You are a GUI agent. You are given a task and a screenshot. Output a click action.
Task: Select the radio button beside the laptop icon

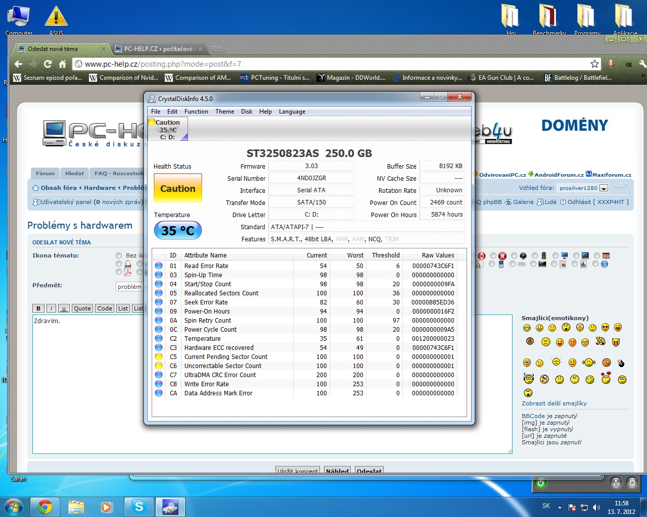pyautogui.click(x=576, y=256)
